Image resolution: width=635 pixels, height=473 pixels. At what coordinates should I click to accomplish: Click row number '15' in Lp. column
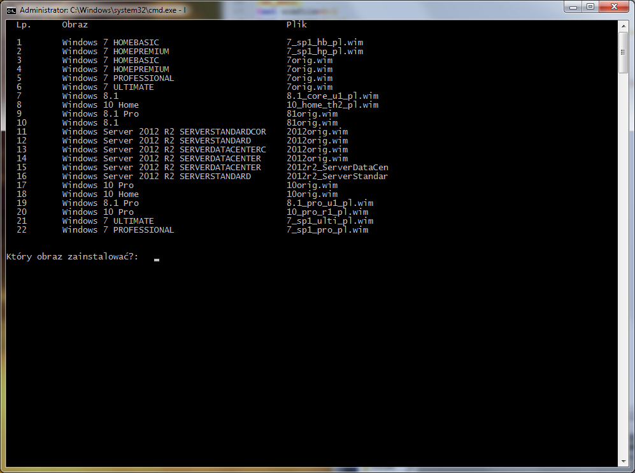click(x=22, y=168)
